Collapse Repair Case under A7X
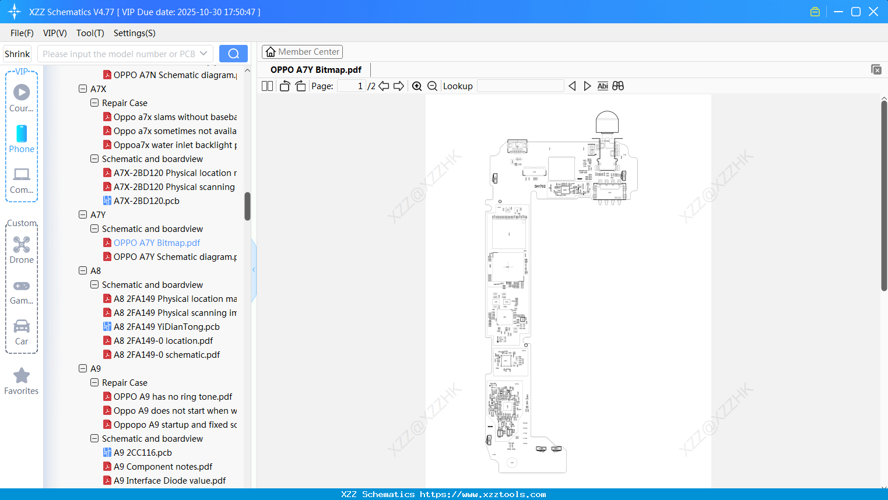The height and width of the screenshot is (500, 888). (94, 103)
